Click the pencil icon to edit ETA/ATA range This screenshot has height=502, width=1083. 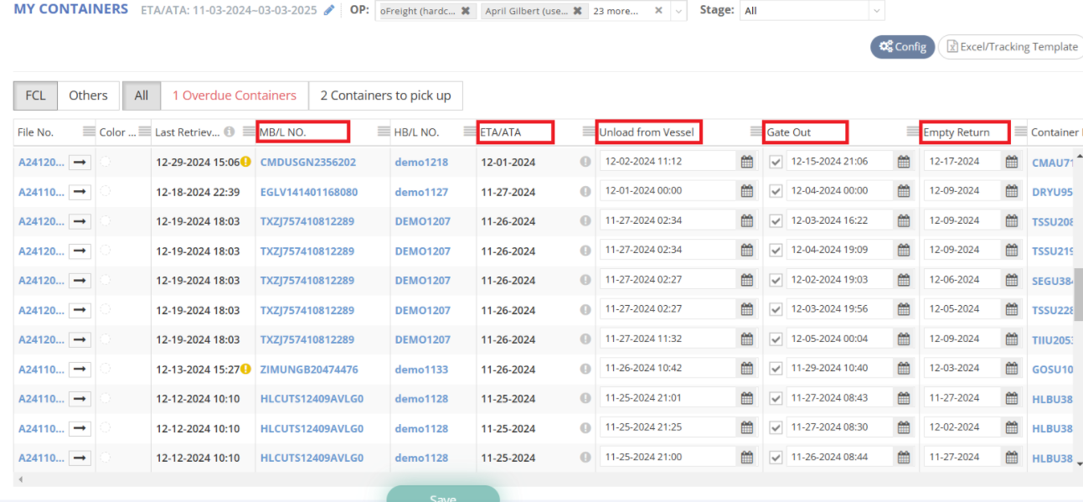(329, 10)
